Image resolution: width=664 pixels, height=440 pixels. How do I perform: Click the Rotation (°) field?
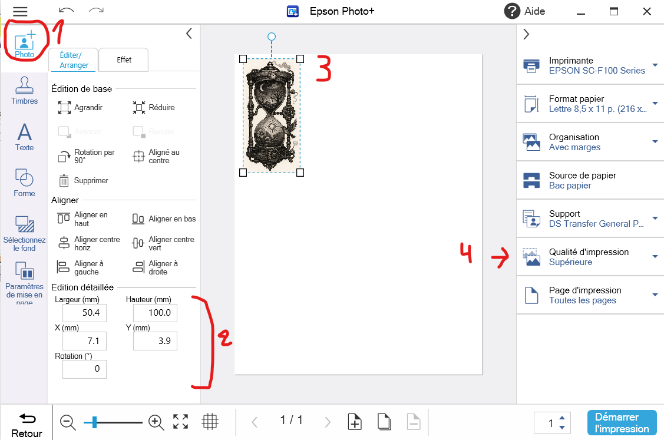(x=84, y=369)
